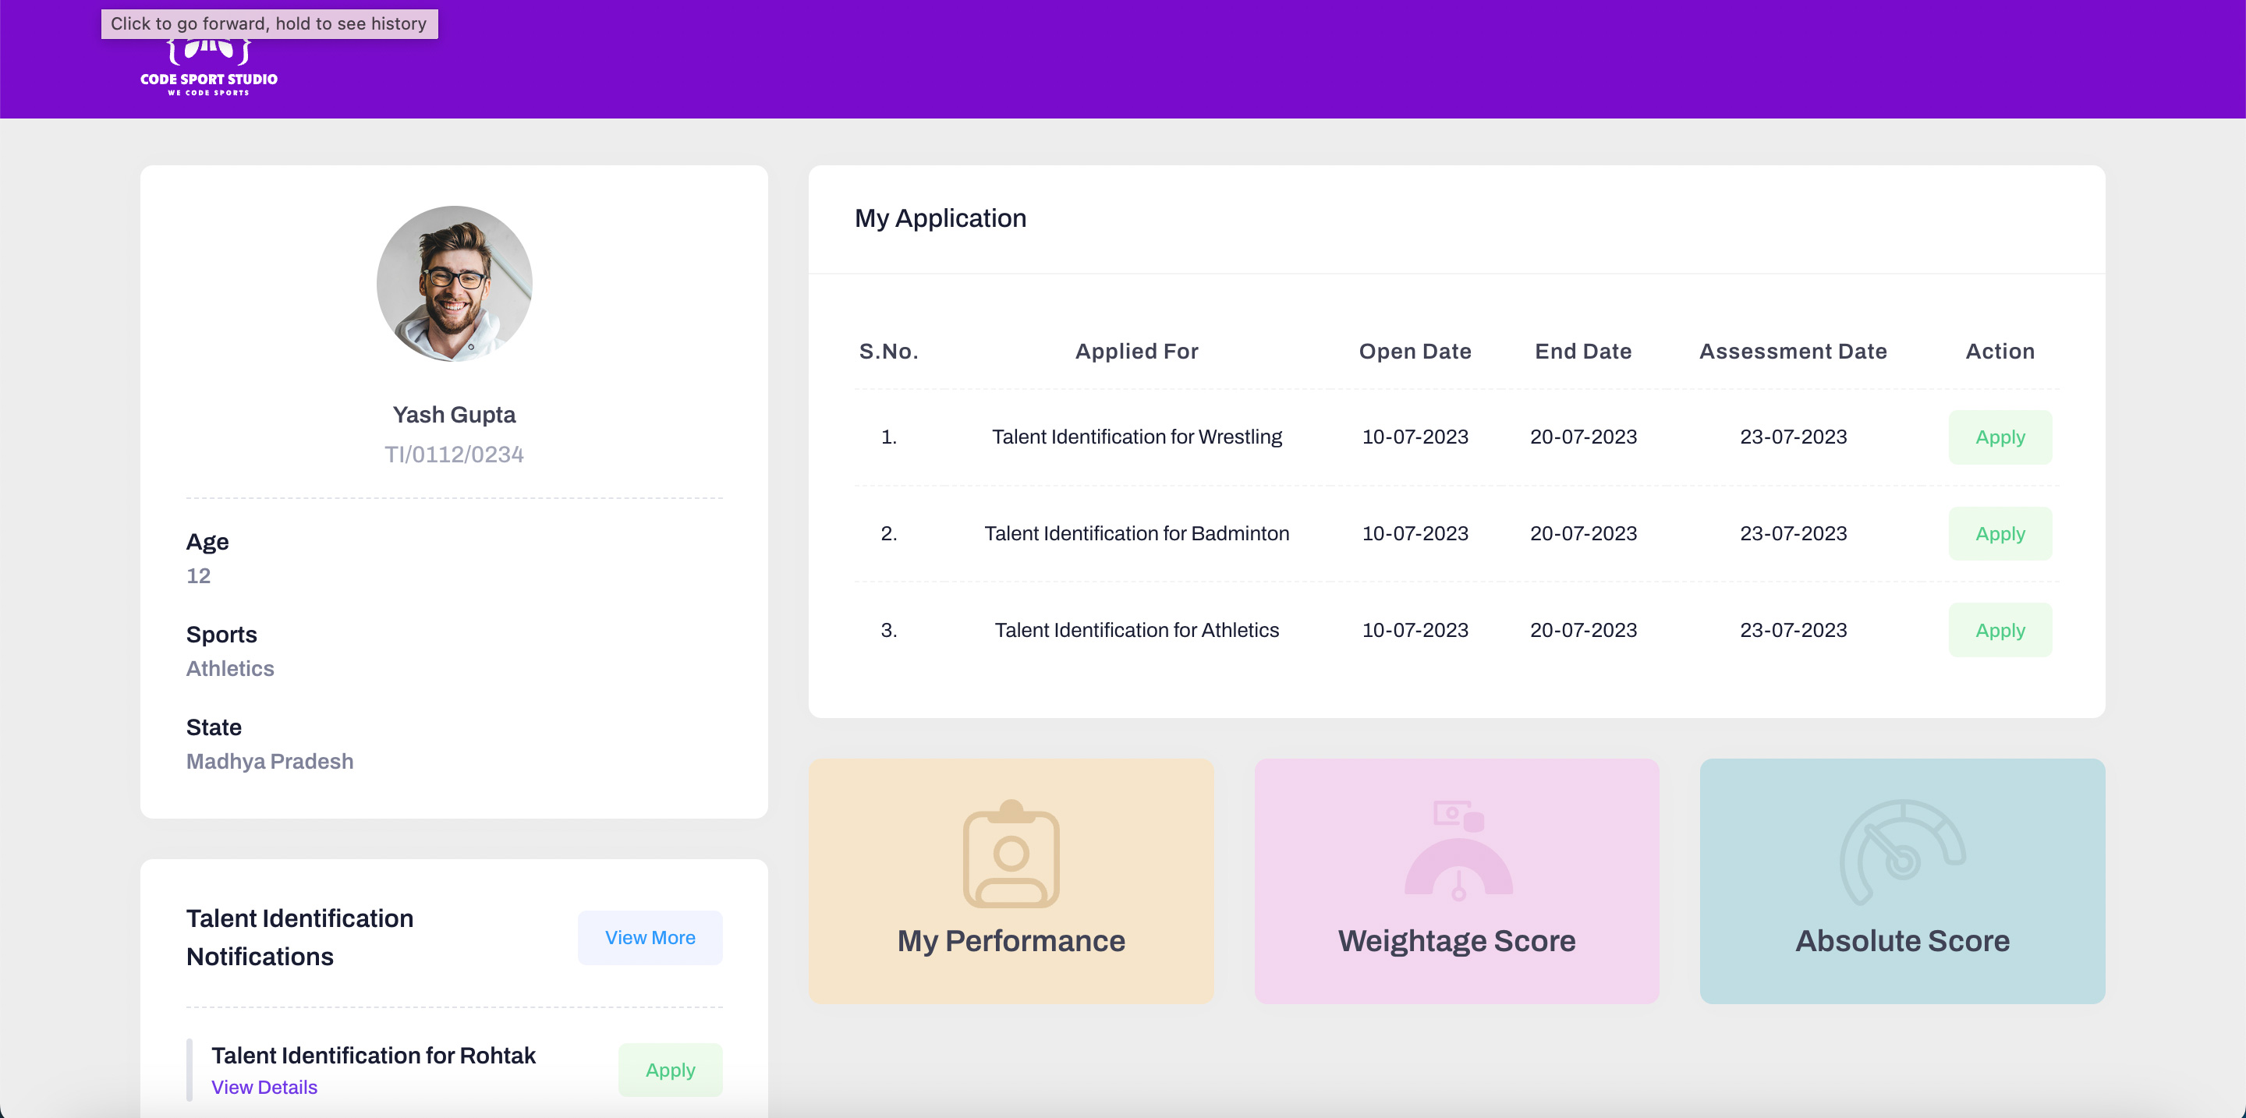
Task: Click the Assessment Date column header
Action: (1793, 351)
